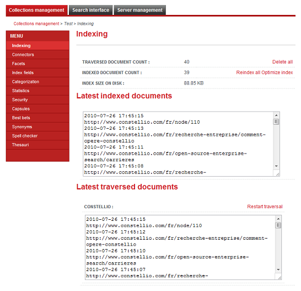This screenshot has height=291, width=301.
Task: Click resize grip of traversed documents textarea
Action: 279,278
